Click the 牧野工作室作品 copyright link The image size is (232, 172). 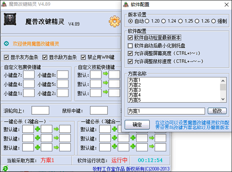[131, 169]
